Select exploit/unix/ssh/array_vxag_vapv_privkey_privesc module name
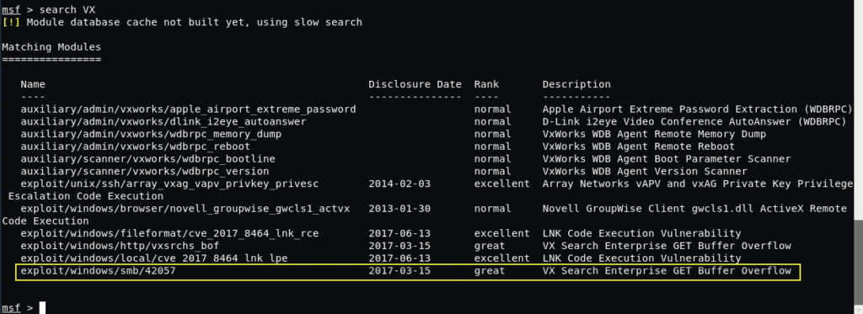Screen dimensions: 863x314 click(169, 184)
